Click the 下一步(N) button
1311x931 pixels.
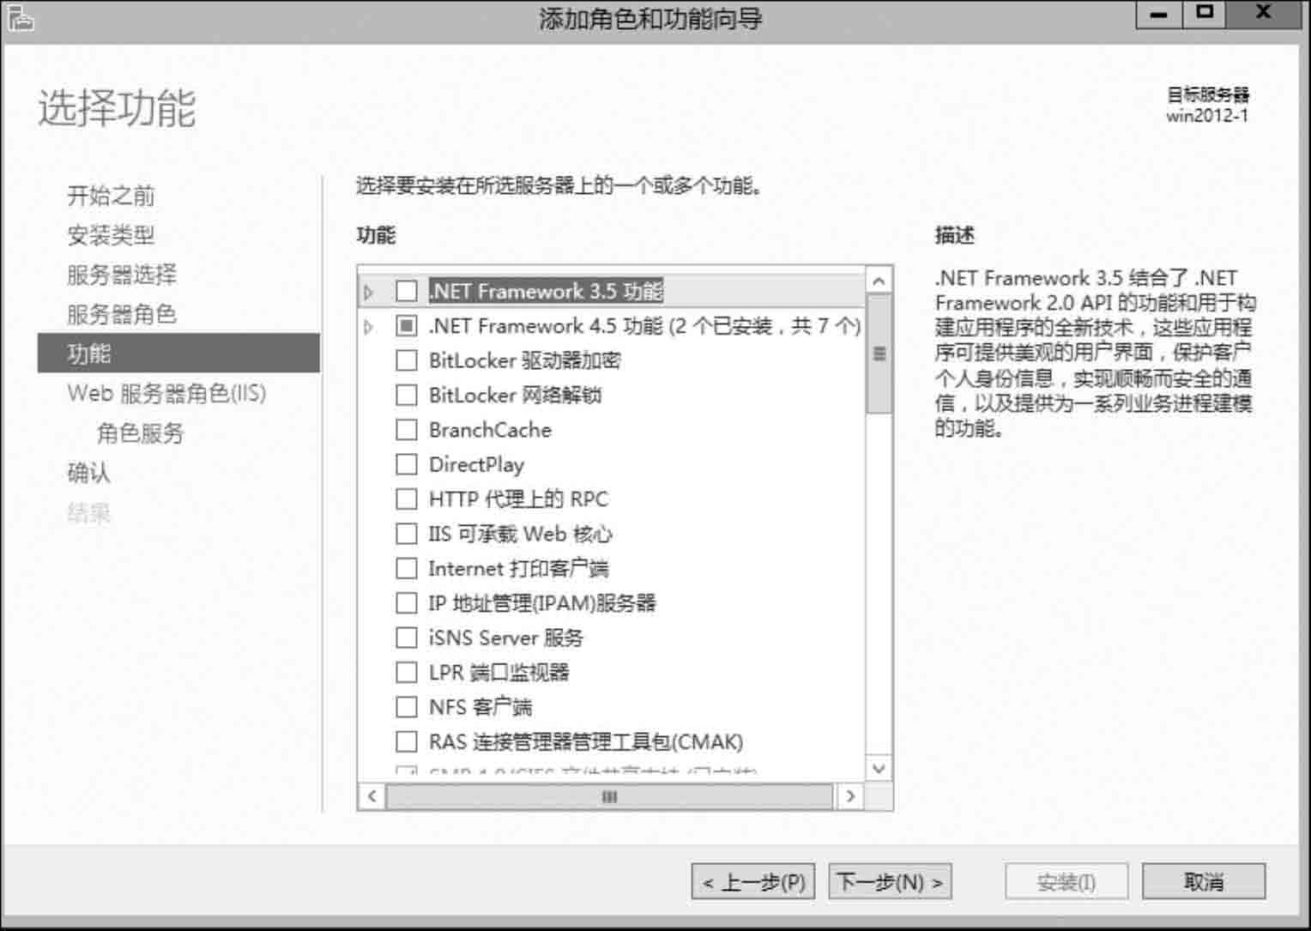click(890, 881)
